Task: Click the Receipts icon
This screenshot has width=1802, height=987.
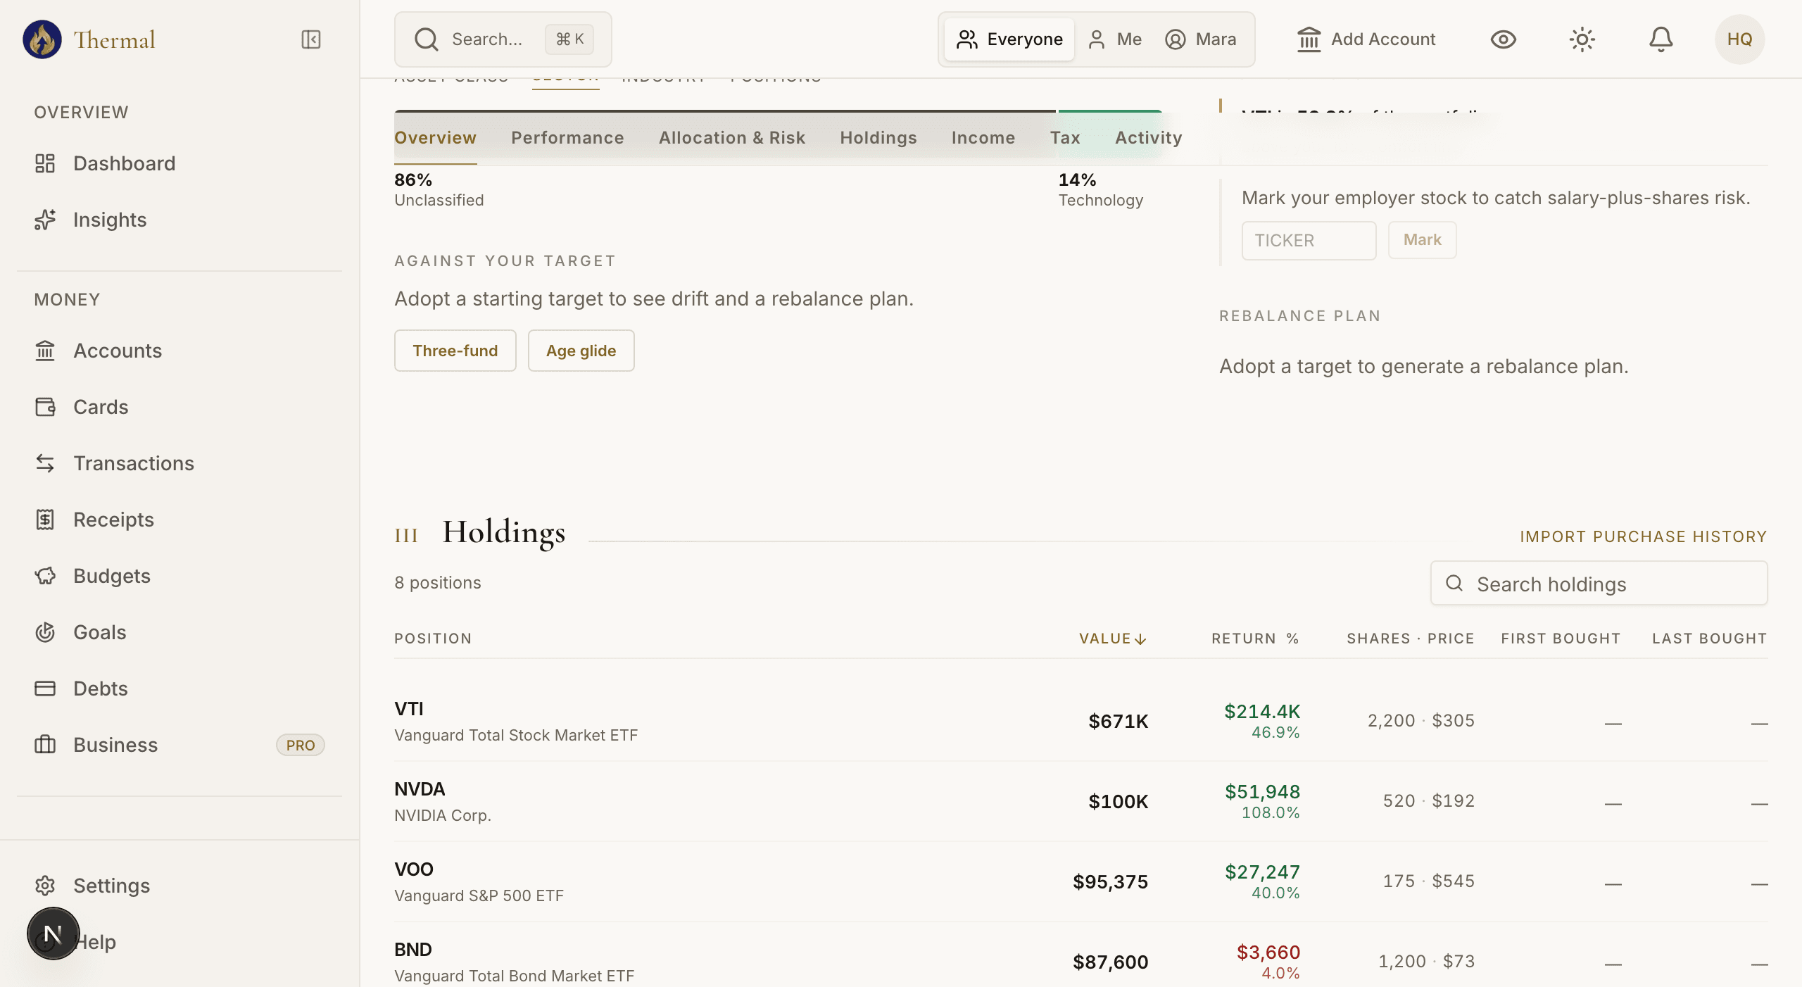Action: 45,520
